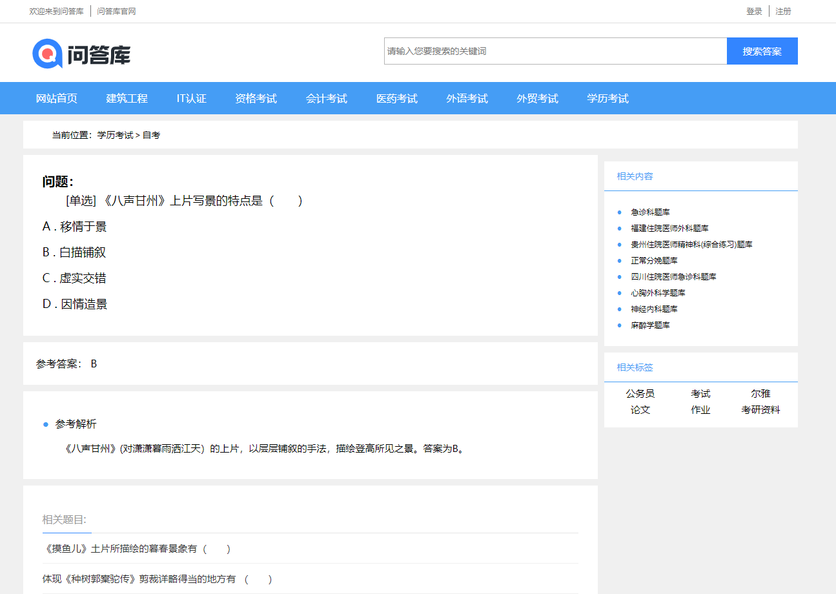The height and width of the screenshot is (594, 836).
Task: Click the 公务员 tag
Action: (x=640, y=393)
